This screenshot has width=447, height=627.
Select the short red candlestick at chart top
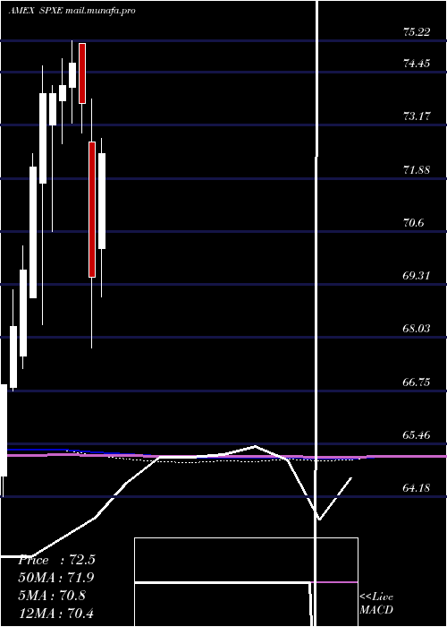click(82, 73)
